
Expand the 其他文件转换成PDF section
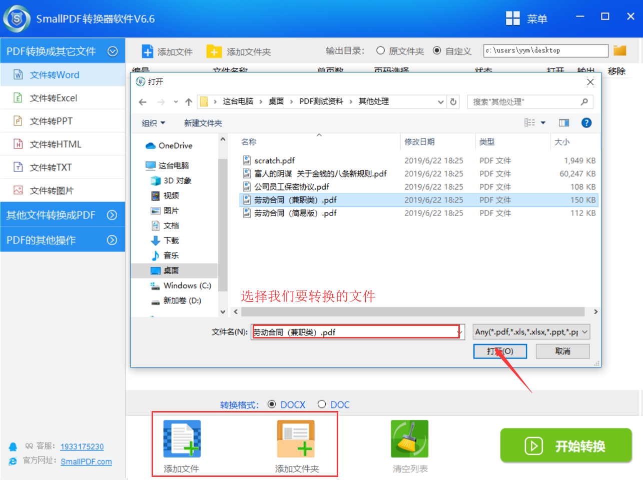pyautogui.click(x=112, y=215)
